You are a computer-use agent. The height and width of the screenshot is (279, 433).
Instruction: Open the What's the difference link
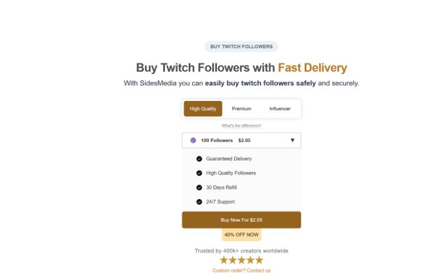[x=241, y=126]
